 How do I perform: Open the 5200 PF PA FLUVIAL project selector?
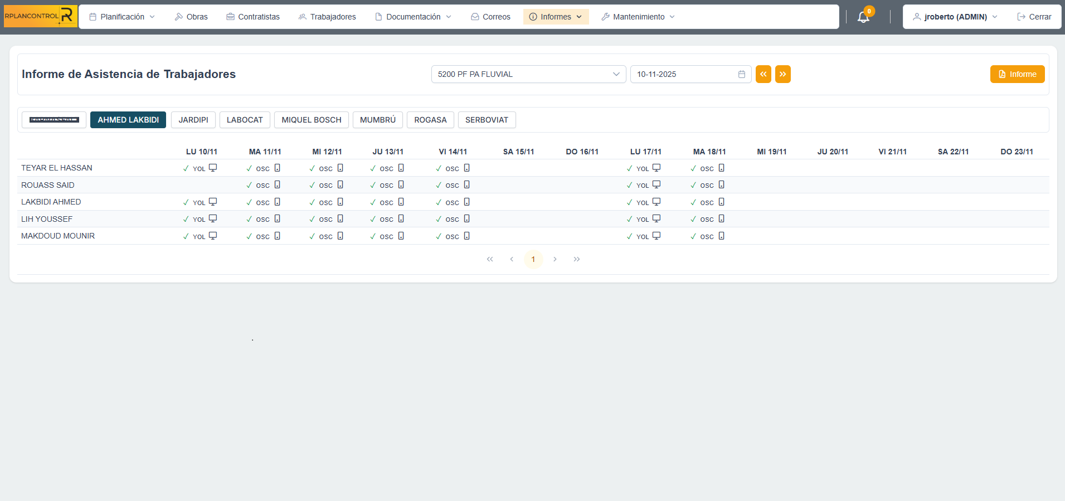(x=528, y=74)
